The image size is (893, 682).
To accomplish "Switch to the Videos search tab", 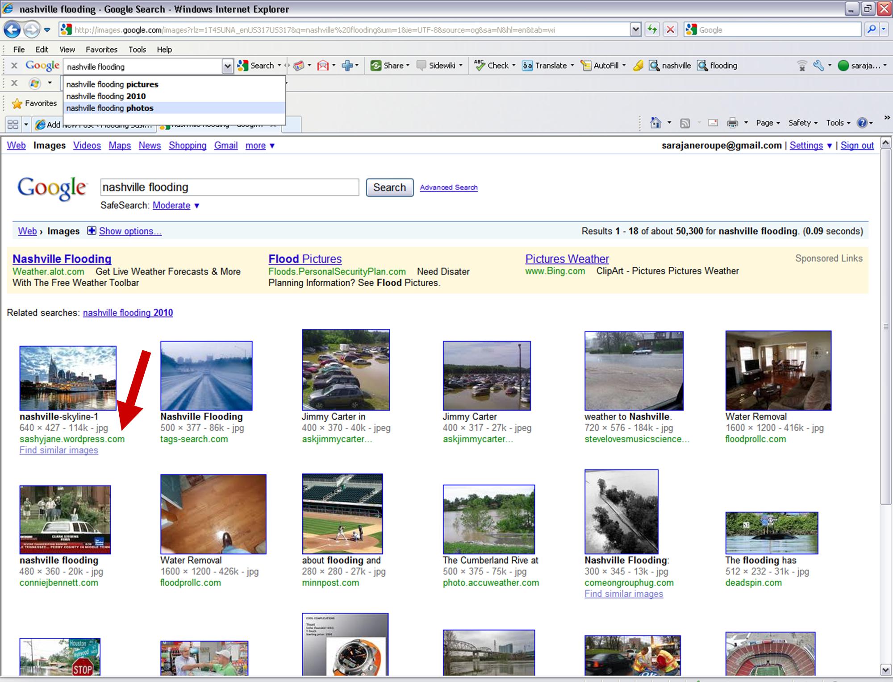I will click(x=87, y=146).
